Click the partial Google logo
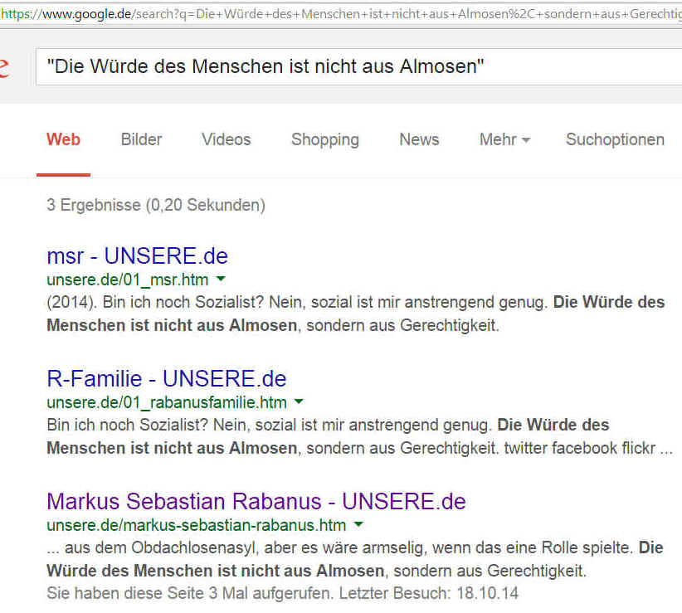Viewport: 682px width, 613px height. coord(4,67)
